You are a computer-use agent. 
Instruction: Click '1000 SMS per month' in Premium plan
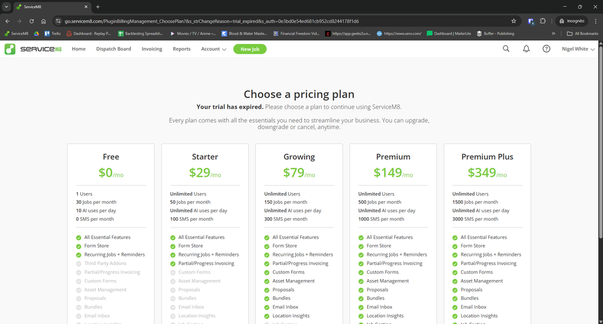(x=381, y=219)
